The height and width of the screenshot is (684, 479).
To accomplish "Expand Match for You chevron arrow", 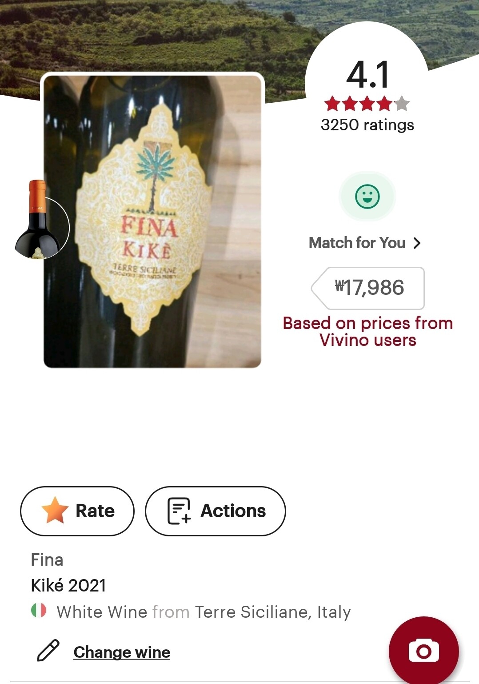I will 417,243.
